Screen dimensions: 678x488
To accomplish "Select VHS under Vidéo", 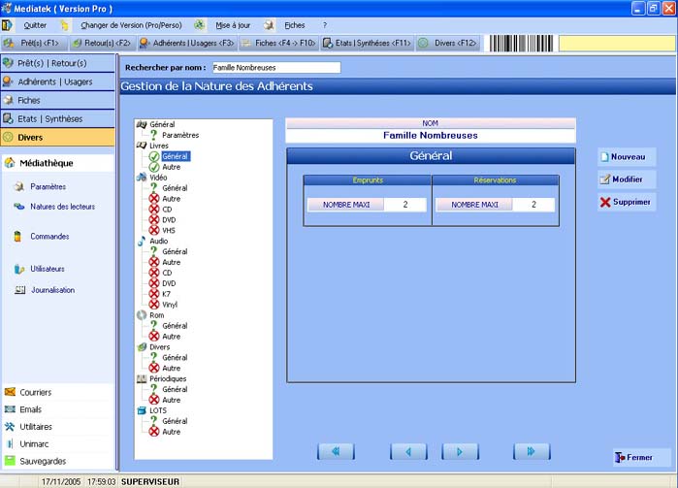I will (169, 230).
